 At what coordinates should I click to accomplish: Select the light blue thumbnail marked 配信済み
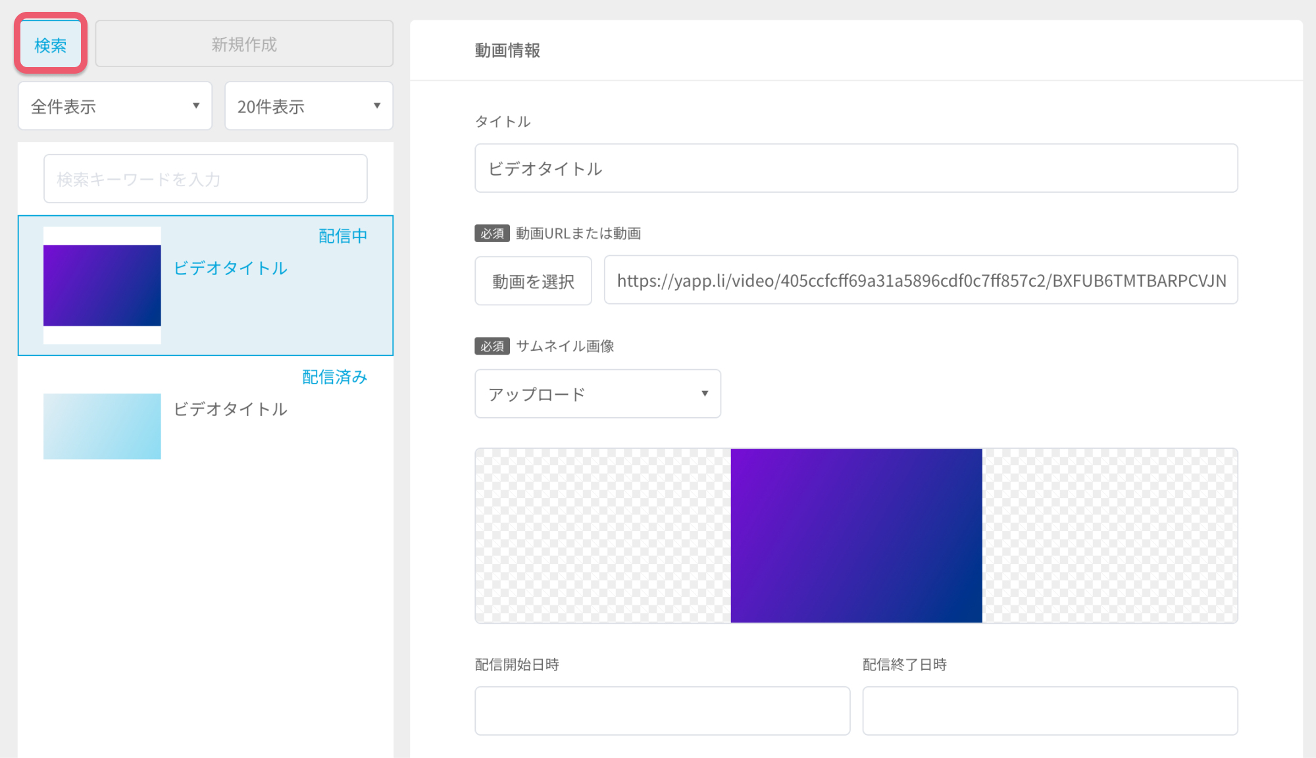pos(102,426)
